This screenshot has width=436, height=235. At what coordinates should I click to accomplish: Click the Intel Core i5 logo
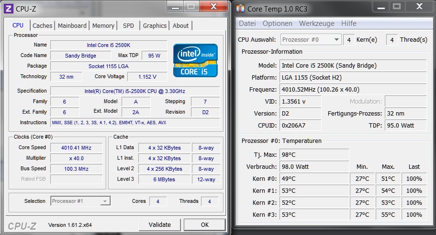click(195, 60)
